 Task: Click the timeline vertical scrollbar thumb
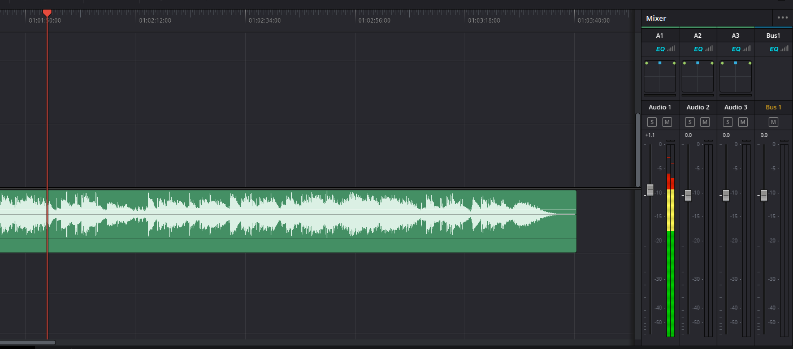point(638,151)
